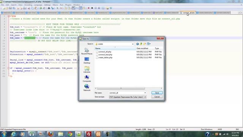
Task: Click the Create New Folder icon
Action: (x=145, y=44)
